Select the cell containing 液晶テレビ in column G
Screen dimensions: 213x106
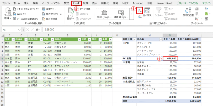67,43
